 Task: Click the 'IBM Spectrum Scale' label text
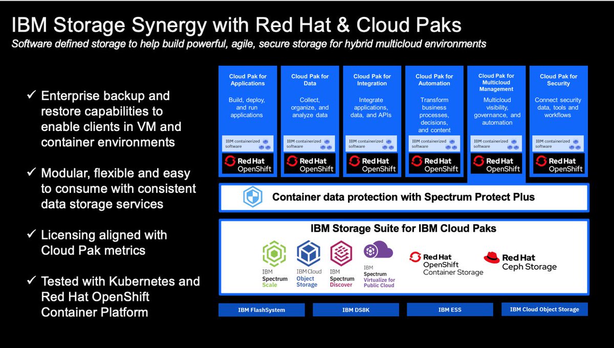[x=275, y=278]
